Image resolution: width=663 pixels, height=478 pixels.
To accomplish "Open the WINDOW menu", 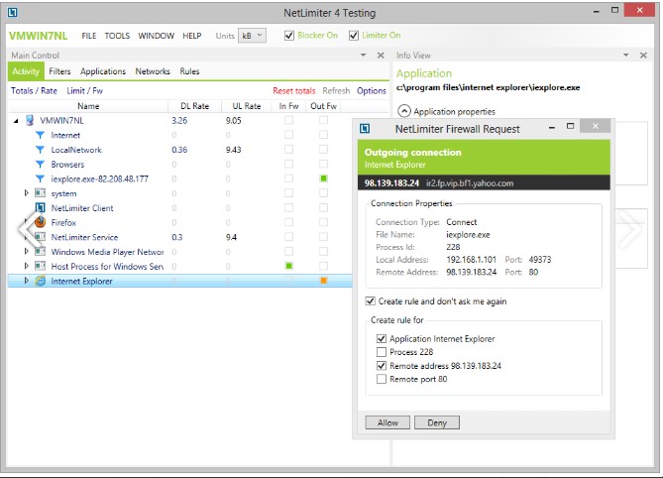I will 156,36.
